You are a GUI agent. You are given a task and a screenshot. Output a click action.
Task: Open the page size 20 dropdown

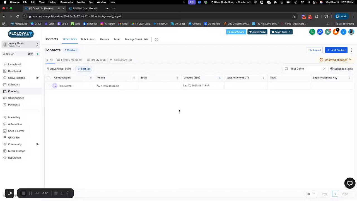pyautogui.click(x=310, y=194)
